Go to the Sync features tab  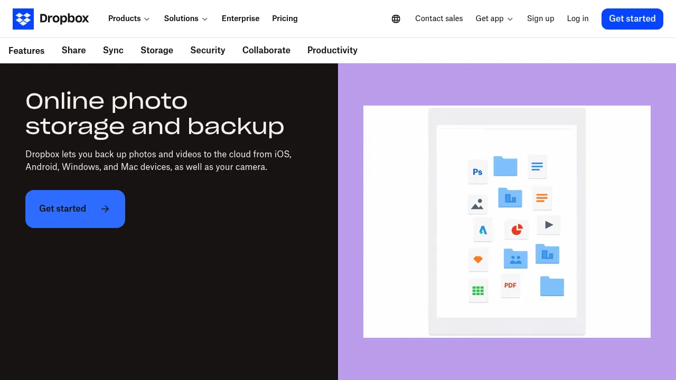pyautogui.click(x=113, y=50)
